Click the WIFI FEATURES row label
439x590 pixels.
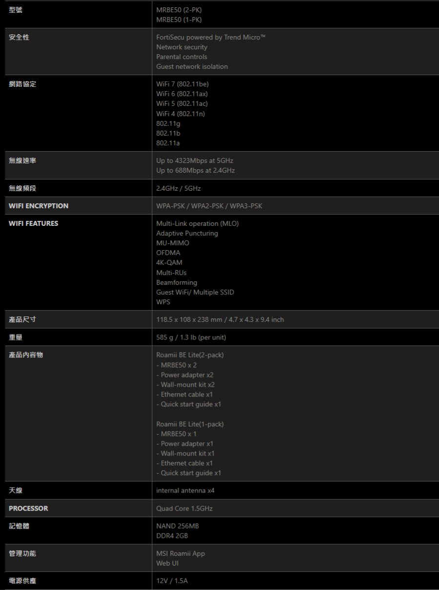click(x=33, y=223)
